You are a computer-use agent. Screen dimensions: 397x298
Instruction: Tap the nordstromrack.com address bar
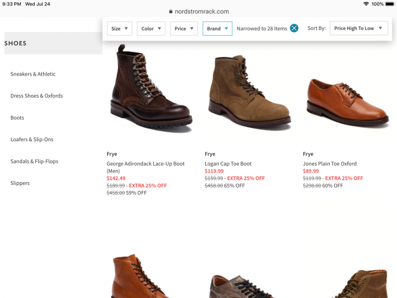click(198, 11)
